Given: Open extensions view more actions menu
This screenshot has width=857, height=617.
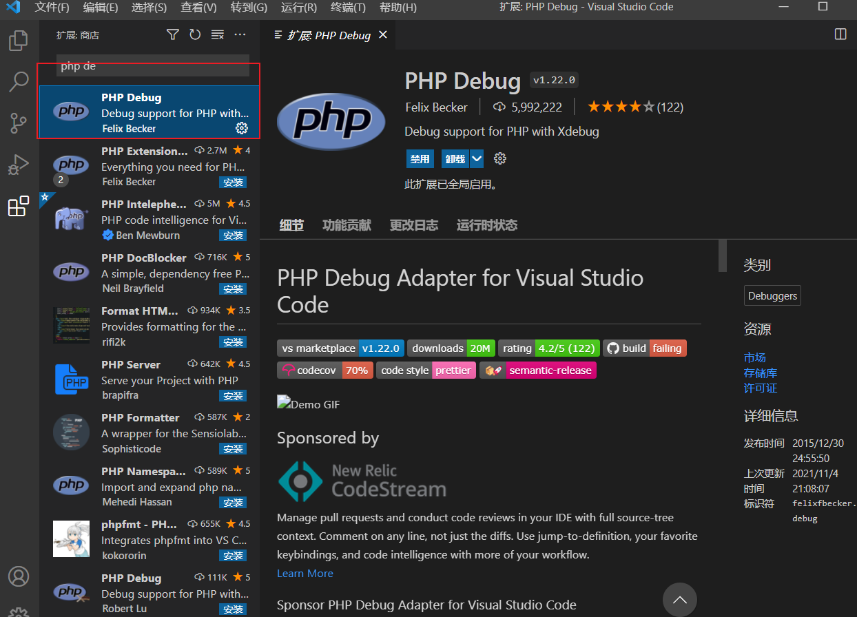Looking at the screenshot, I should click(x=240, y=34).
